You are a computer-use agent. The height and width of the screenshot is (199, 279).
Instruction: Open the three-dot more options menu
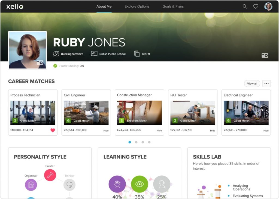tap(266, 83)
